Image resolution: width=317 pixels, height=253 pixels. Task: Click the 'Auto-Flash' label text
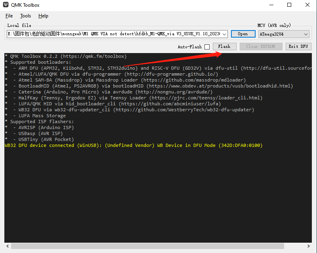point(190,47)
